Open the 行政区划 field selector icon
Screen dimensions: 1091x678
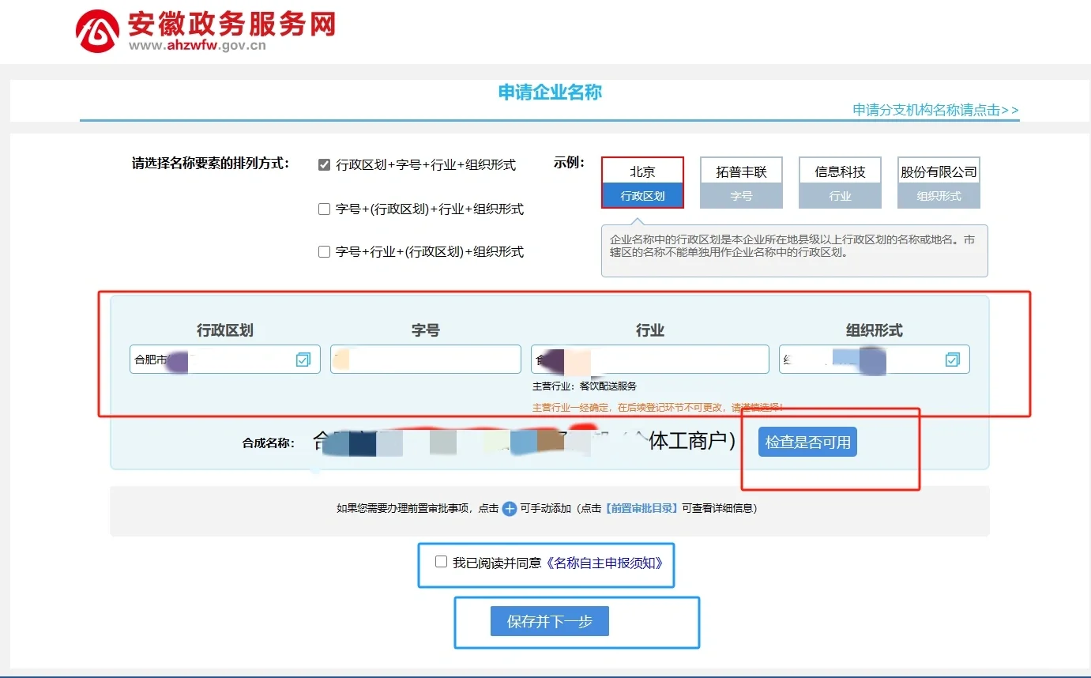click(x=303, y=360)
